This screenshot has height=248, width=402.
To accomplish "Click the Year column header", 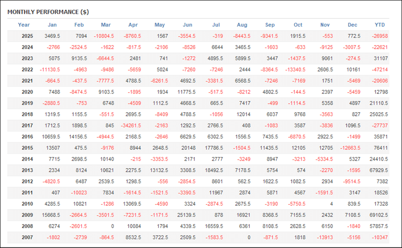I will click(24, 25).
